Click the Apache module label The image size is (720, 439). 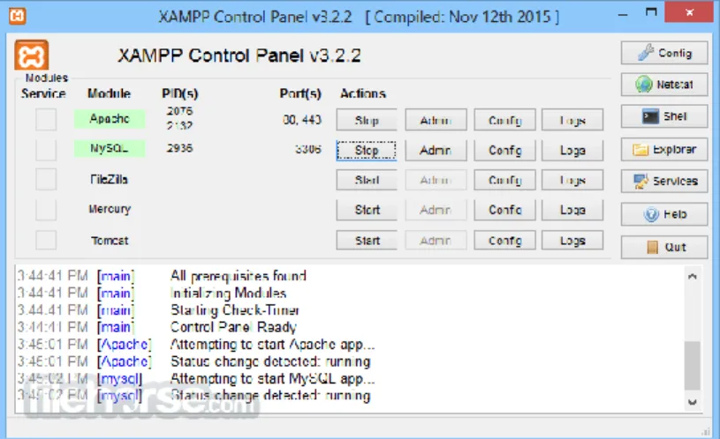110,119
